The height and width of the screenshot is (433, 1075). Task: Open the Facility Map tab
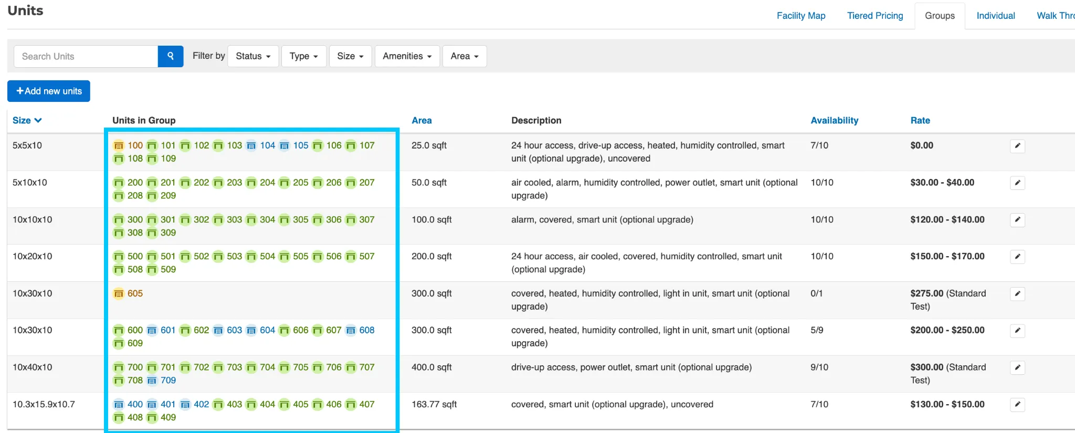pyautogui.click(x=801, y=16)
